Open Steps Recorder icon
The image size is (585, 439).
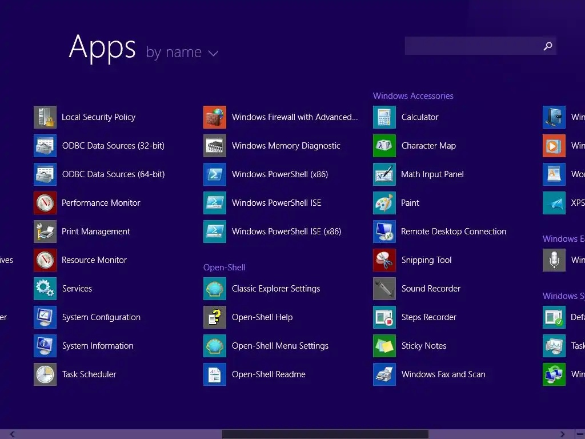(x=384, y=317)
